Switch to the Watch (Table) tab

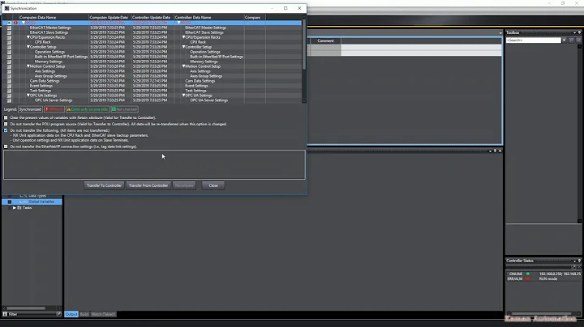103,314
